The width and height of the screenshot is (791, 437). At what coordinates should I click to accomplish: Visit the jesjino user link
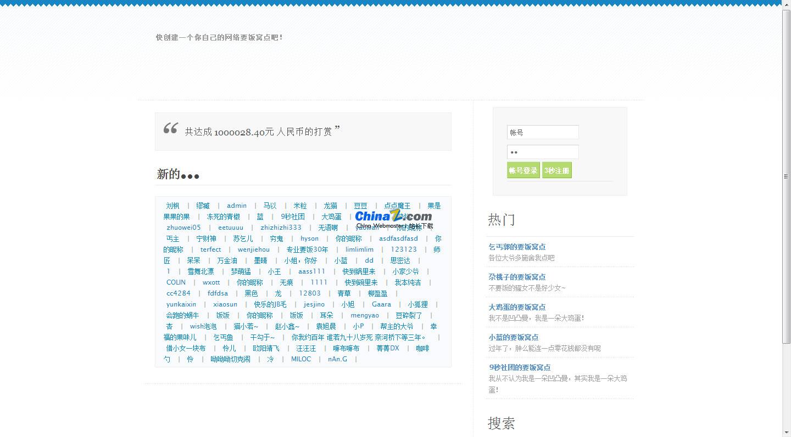pos(314,304)
